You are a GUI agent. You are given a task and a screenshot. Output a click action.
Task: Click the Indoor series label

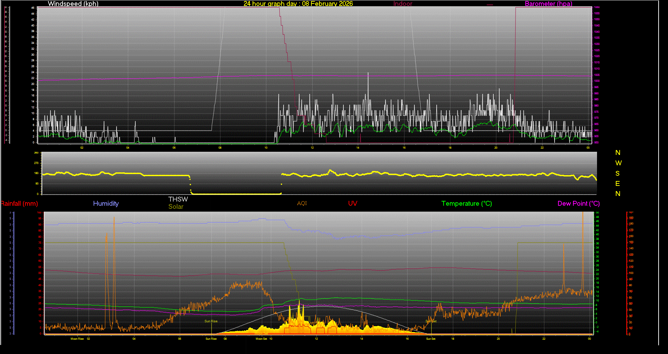coord(403,4)
